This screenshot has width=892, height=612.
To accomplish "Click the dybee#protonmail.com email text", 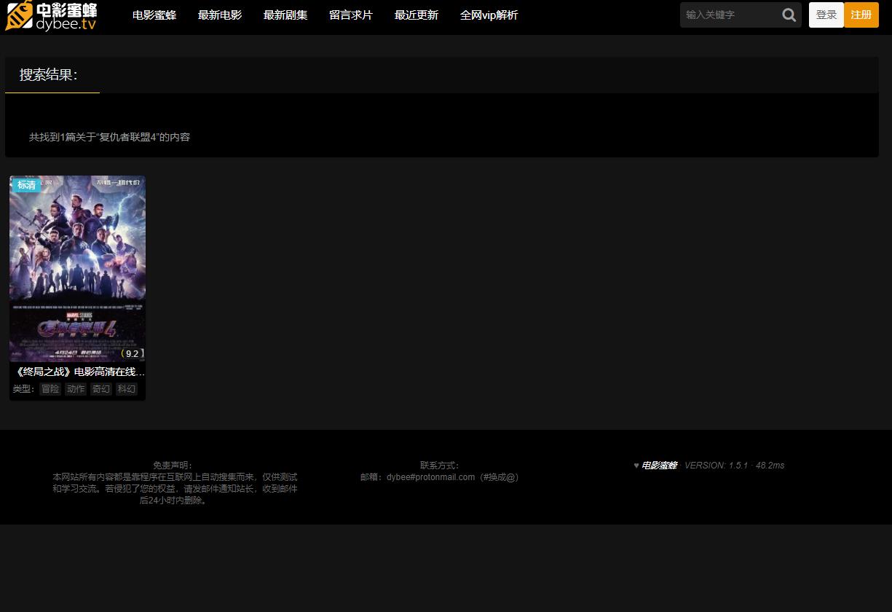I will coord(430,477).
